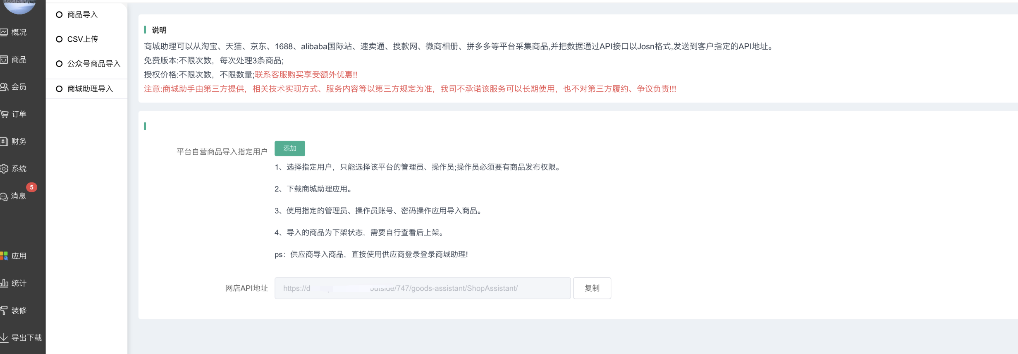Click the 商品 goods sidebar icon

click(4, 60)
